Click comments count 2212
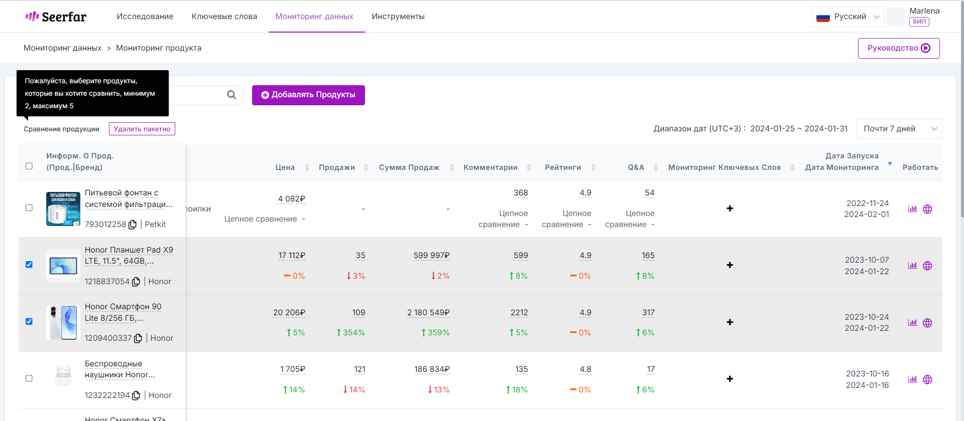 [x=519, y=313]
